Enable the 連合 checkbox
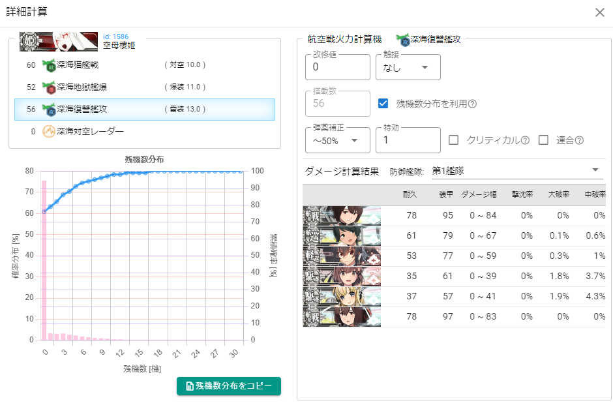Viewport: 613px width, 405px height. pyautogui.click(x=543, y=140)
